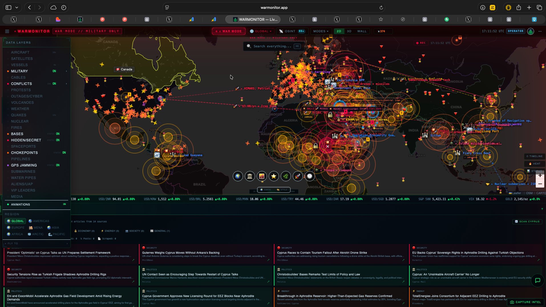Viewport: 546px width, 307px height.
Task: Click the rocket map style icon
Action: pos(298,176)
